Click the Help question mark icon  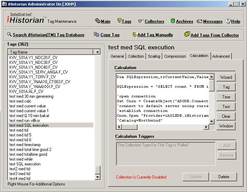click(x=228, y=21)
